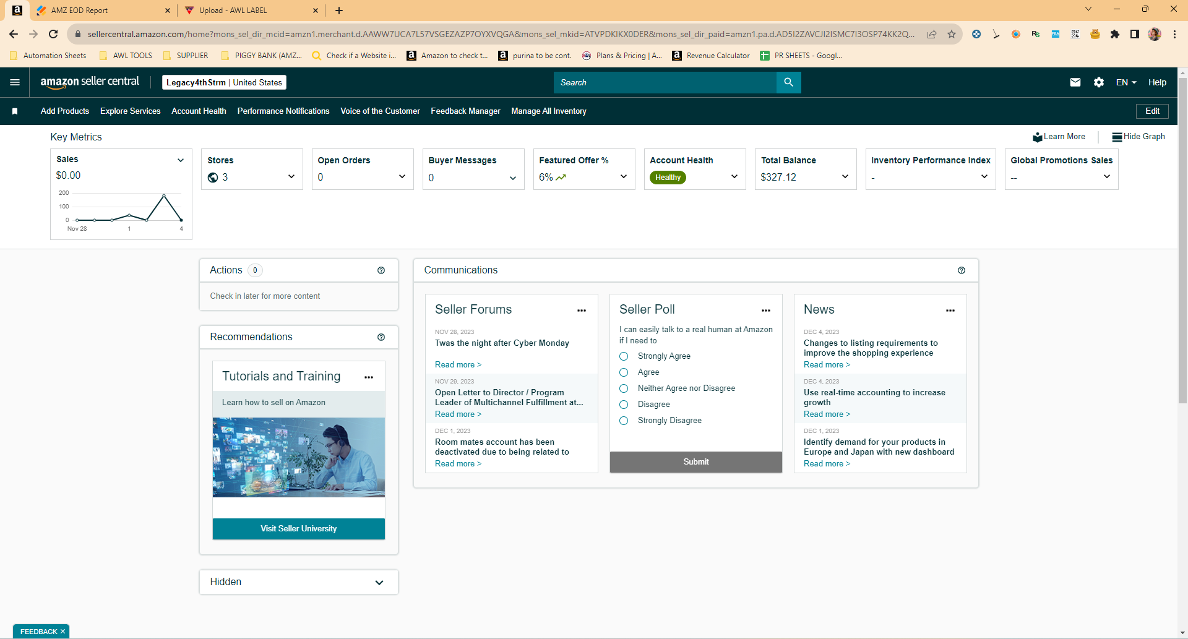Select the Disagree radio option
1188x639 pixels.
coord(624,405)
